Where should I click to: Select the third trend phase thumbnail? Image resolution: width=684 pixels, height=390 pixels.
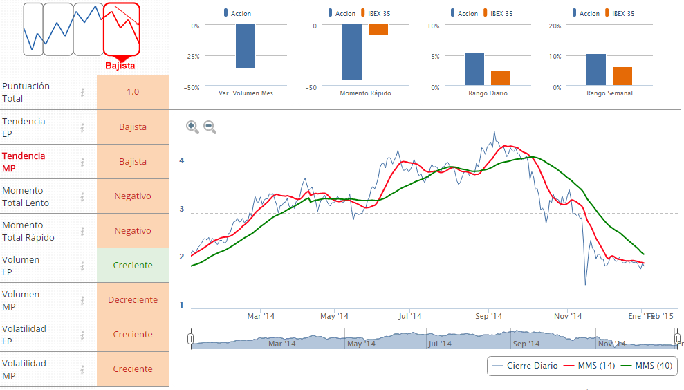click(x=88, y=29)
